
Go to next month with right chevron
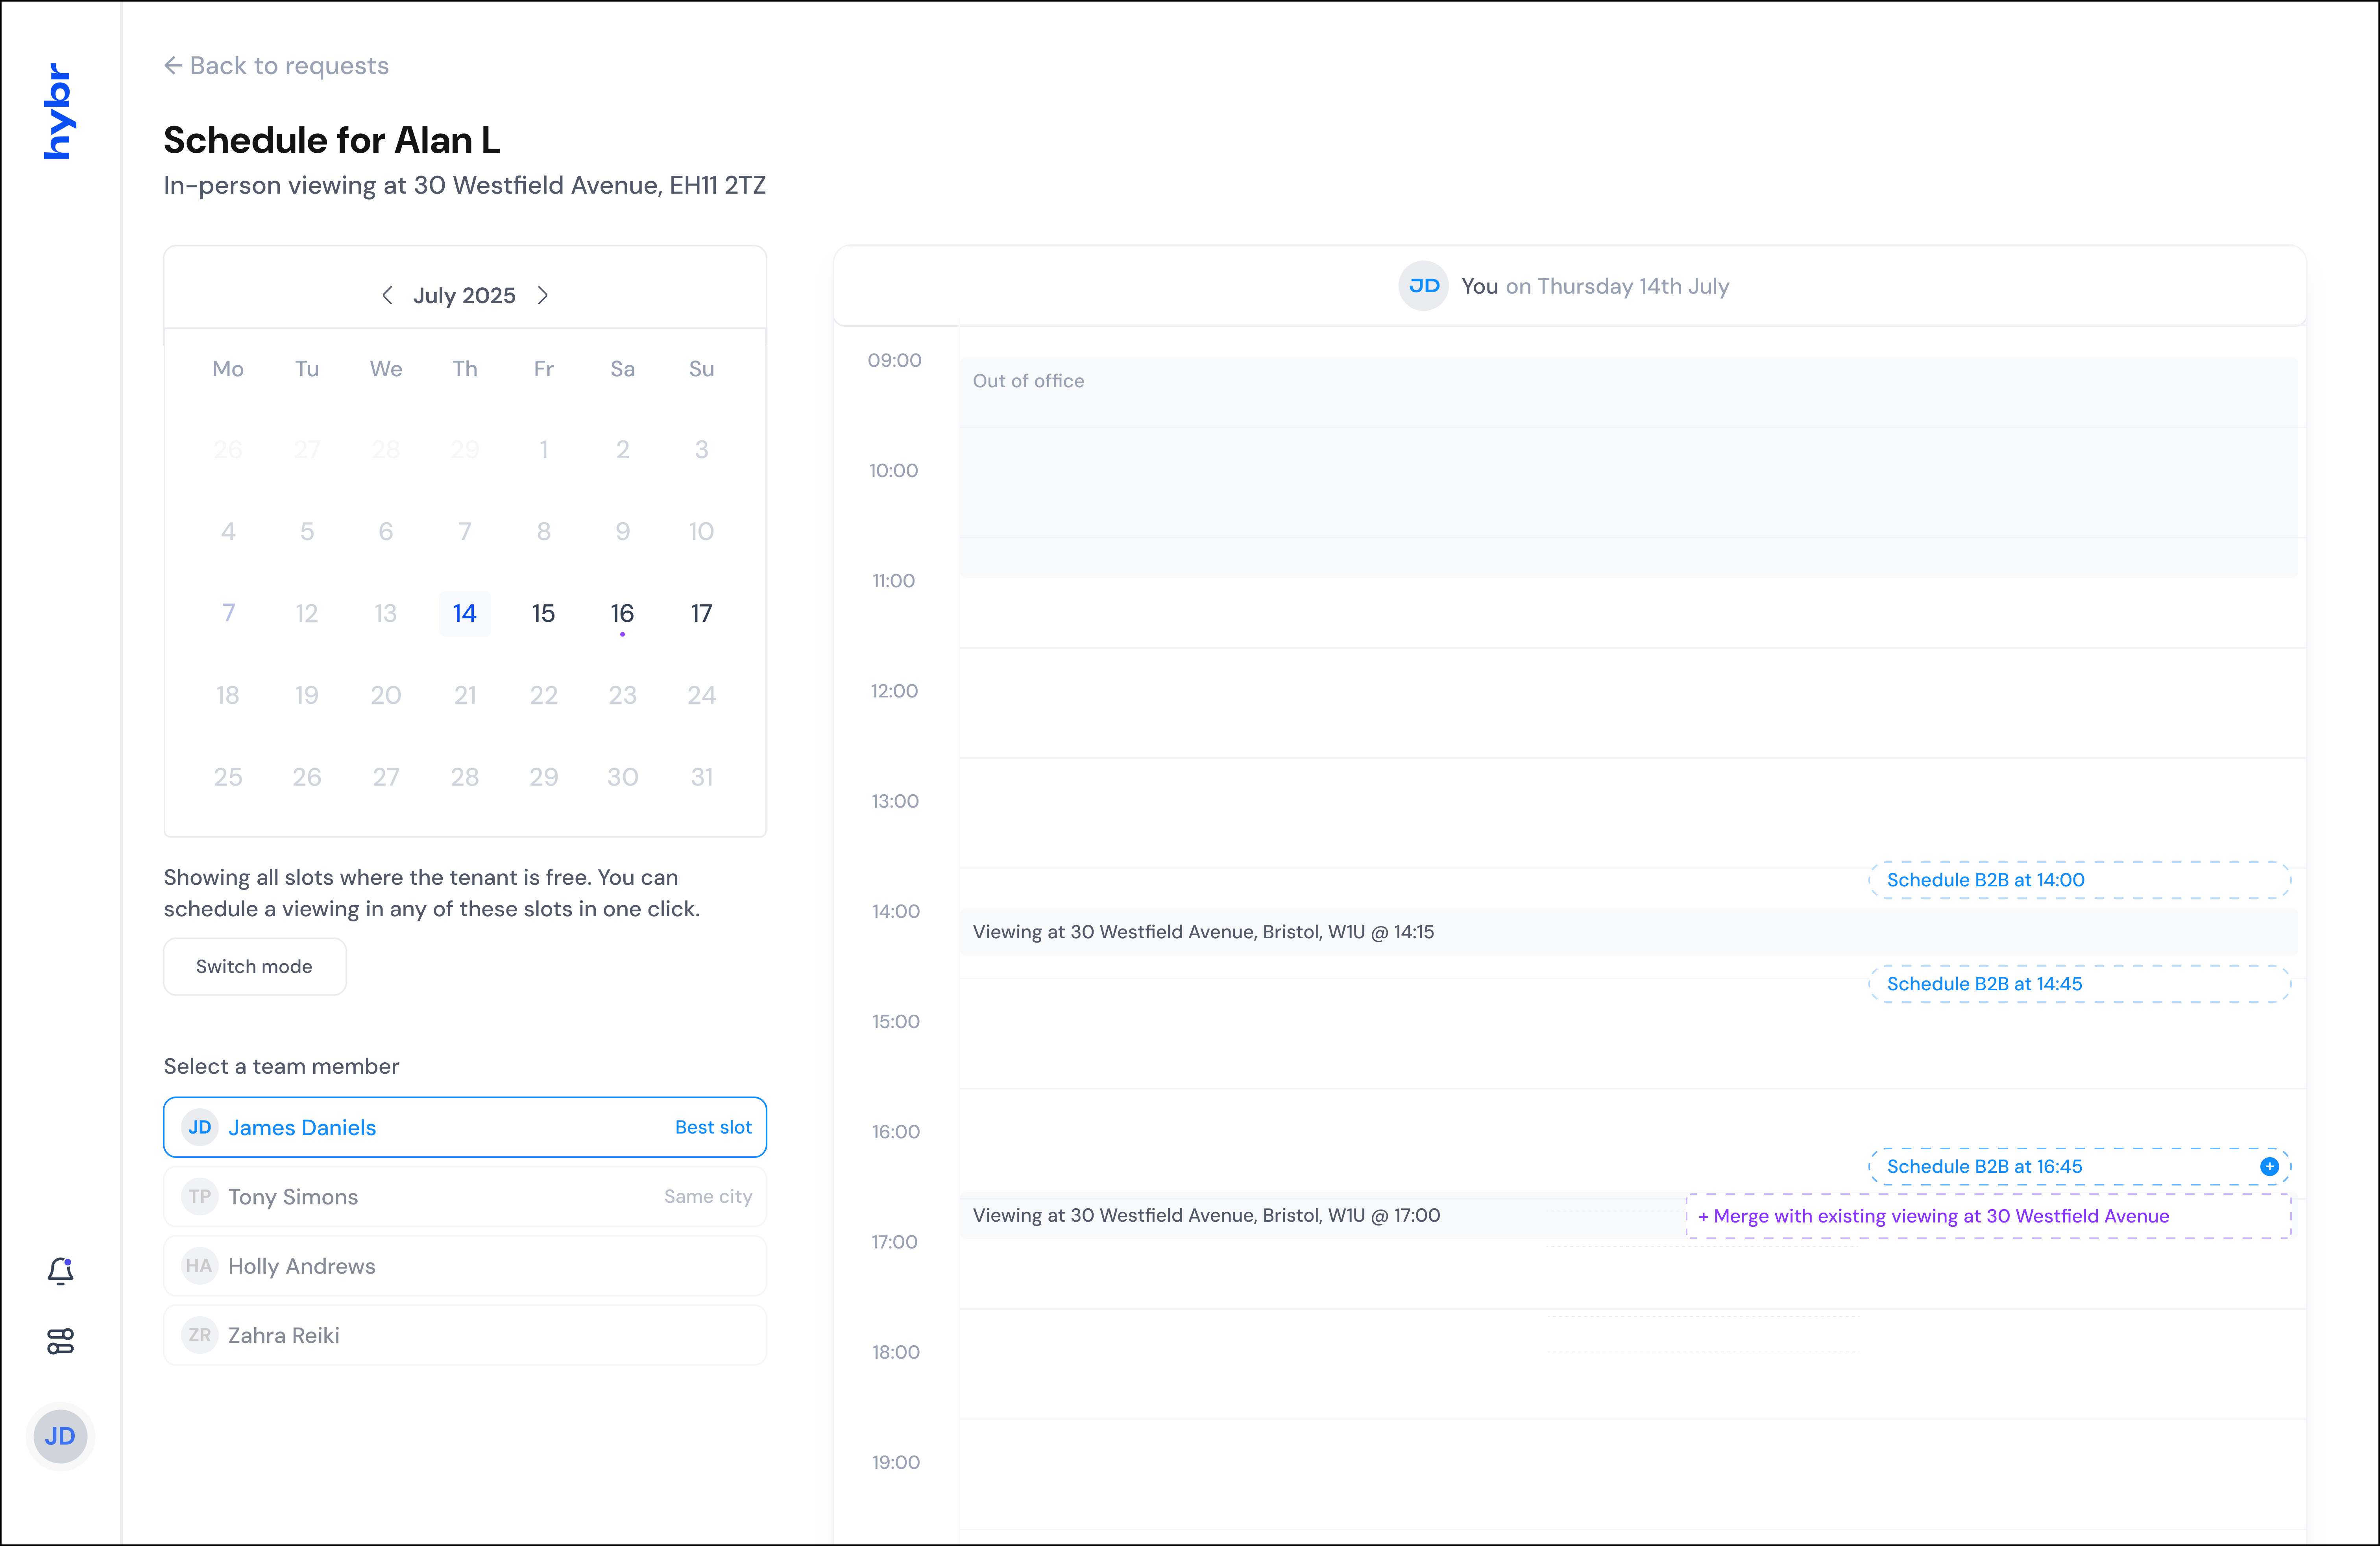[543, 295]
